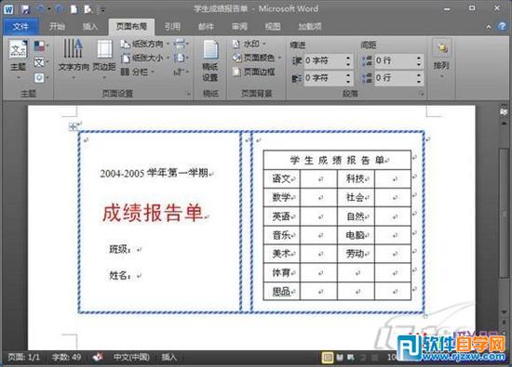Open theme colors dropdown
The width and height of the screenshot is (512, 367).
tap(41, 46)
